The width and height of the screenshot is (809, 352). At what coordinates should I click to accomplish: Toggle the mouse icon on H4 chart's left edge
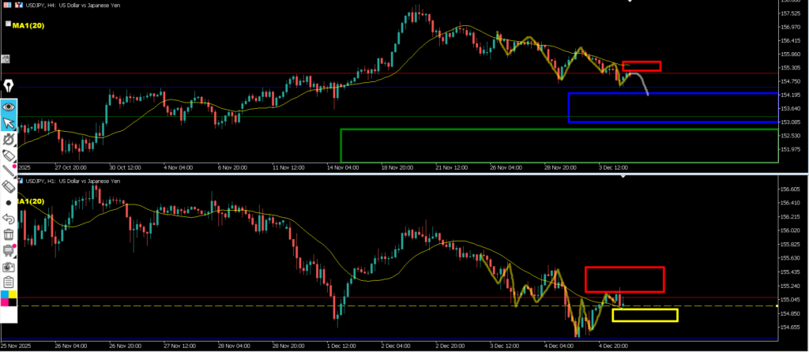[x=6, y=58]
